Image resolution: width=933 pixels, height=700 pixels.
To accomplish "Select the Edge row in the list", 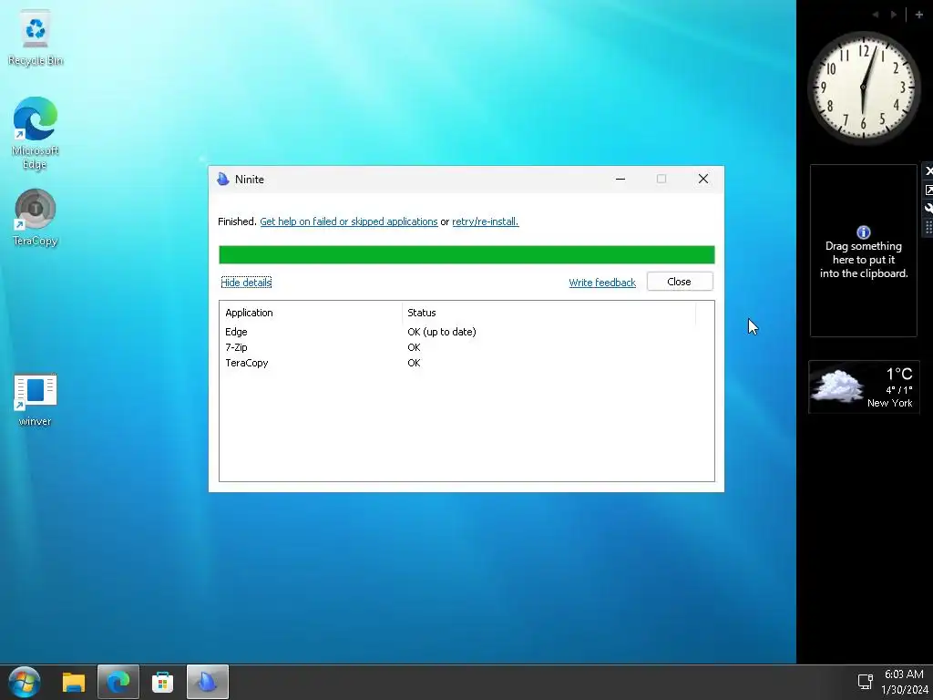I will (466, 332).
